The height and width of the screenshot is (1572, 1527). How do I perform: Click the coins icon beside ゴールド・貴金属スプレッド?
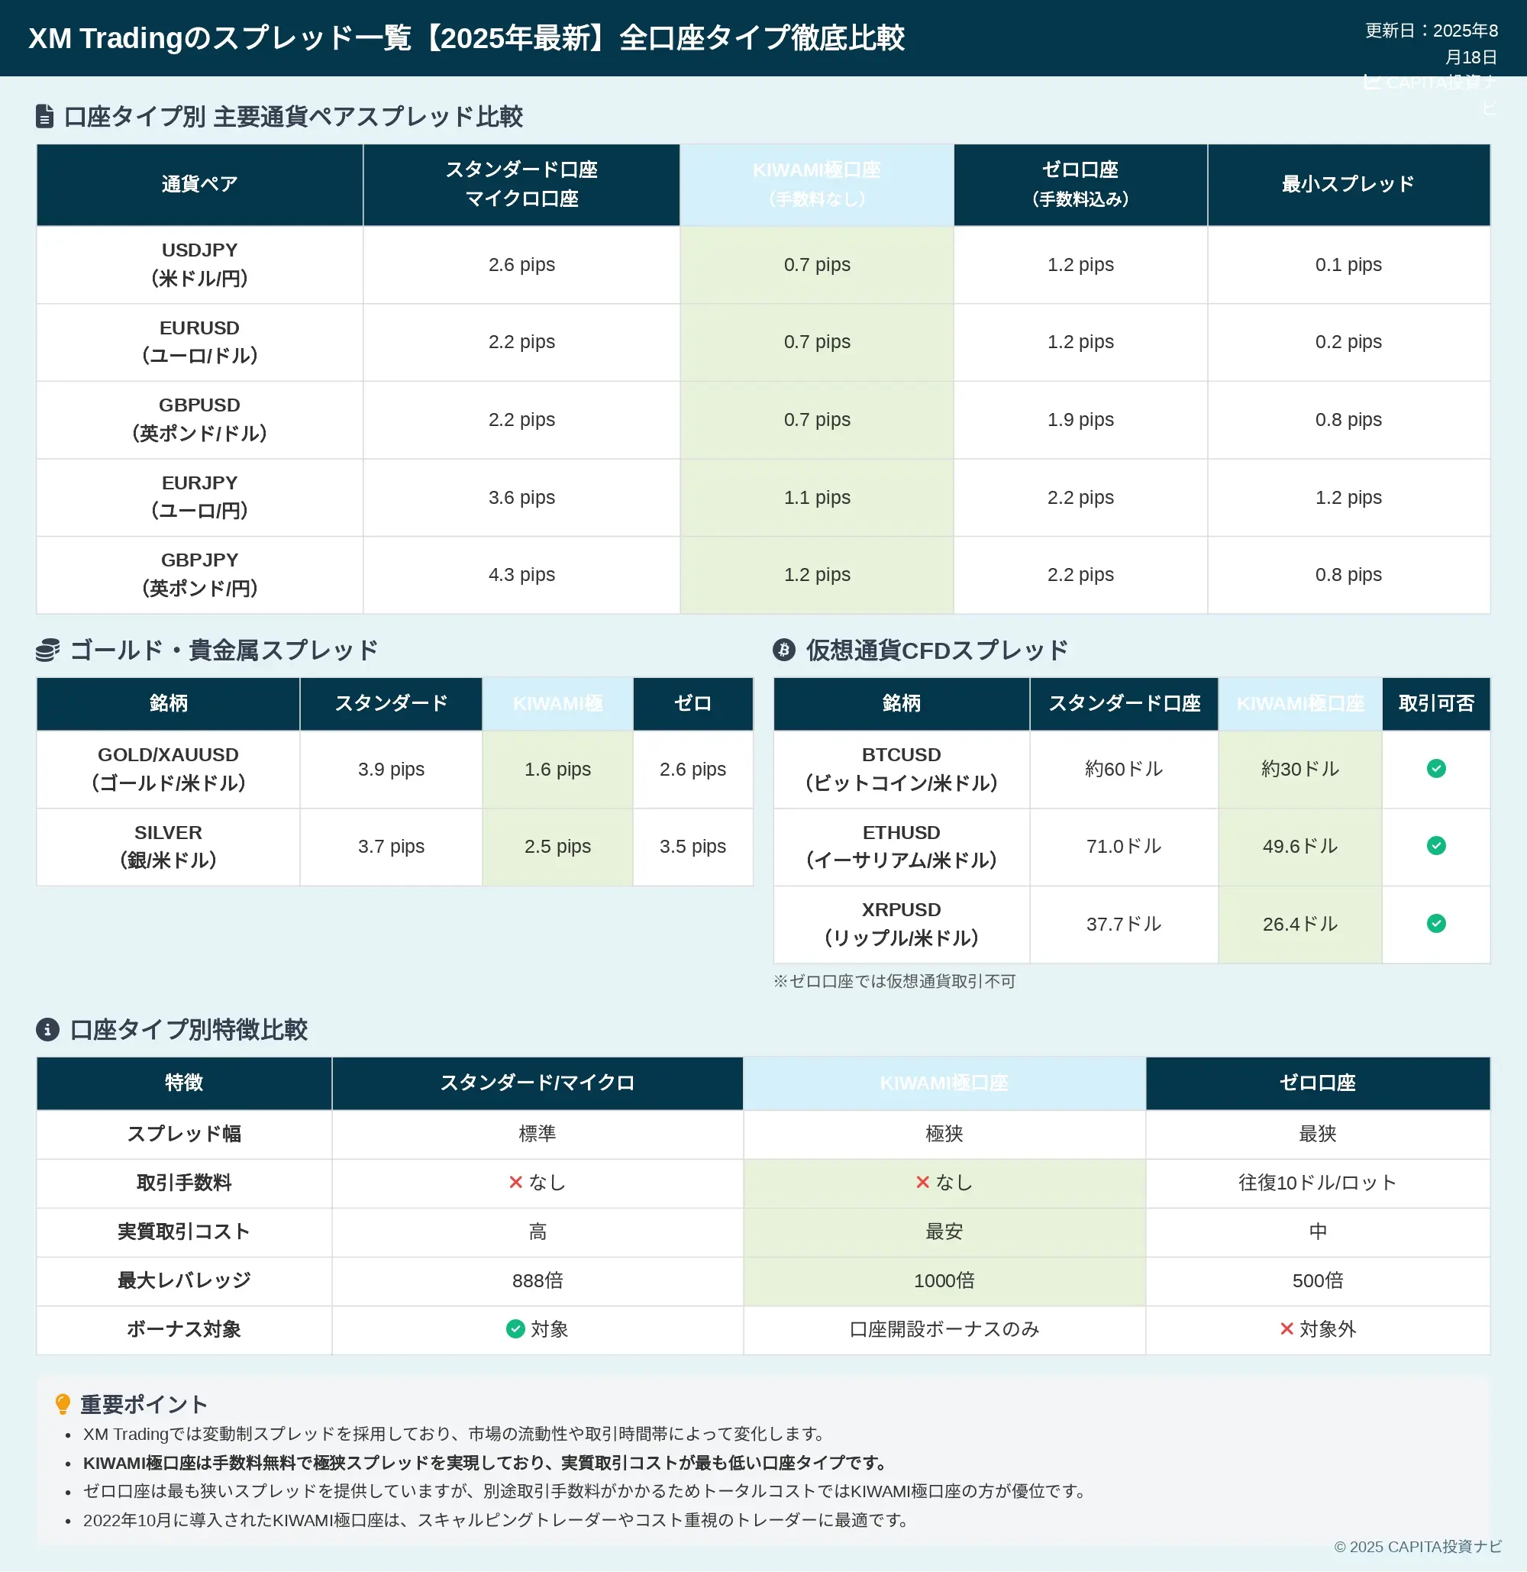[48, 650]
